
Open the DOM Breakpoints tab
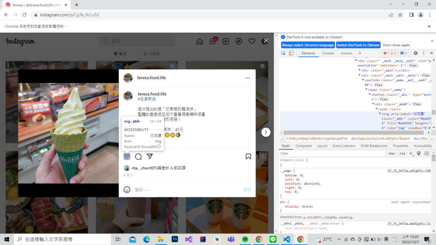pos(374,146)
